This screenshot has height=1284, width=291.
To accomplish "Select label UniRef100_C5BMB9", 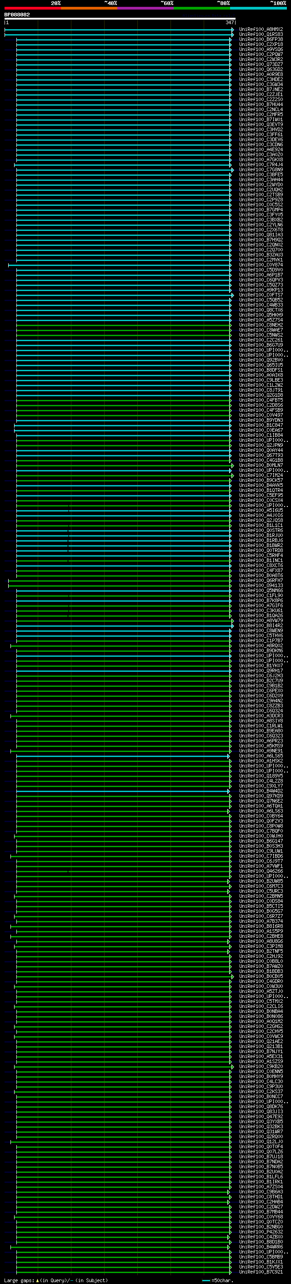I will click(261, 1257).
